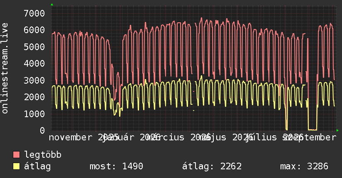Click the 'szeptember' x-axis label
Screen dimensions: 342x178
310,137
